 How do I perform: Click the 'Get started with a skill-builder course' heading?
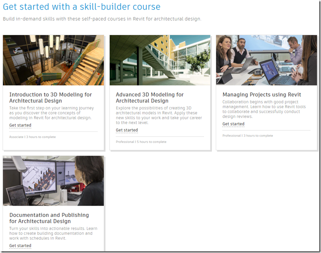82,7
